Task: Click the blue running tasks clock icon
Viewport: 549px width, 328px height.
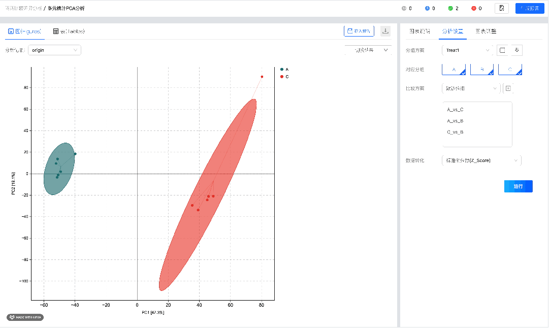Action: pos(427,9)
